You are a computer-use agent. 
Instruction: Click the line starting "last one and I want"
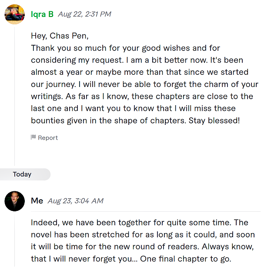click(x=133, y=108)
